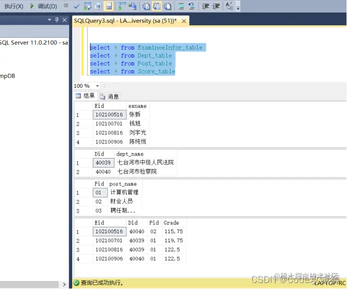Select Did cell 40039 in department grid
Screen dimensions: 347x289
[x=103, y=163]
